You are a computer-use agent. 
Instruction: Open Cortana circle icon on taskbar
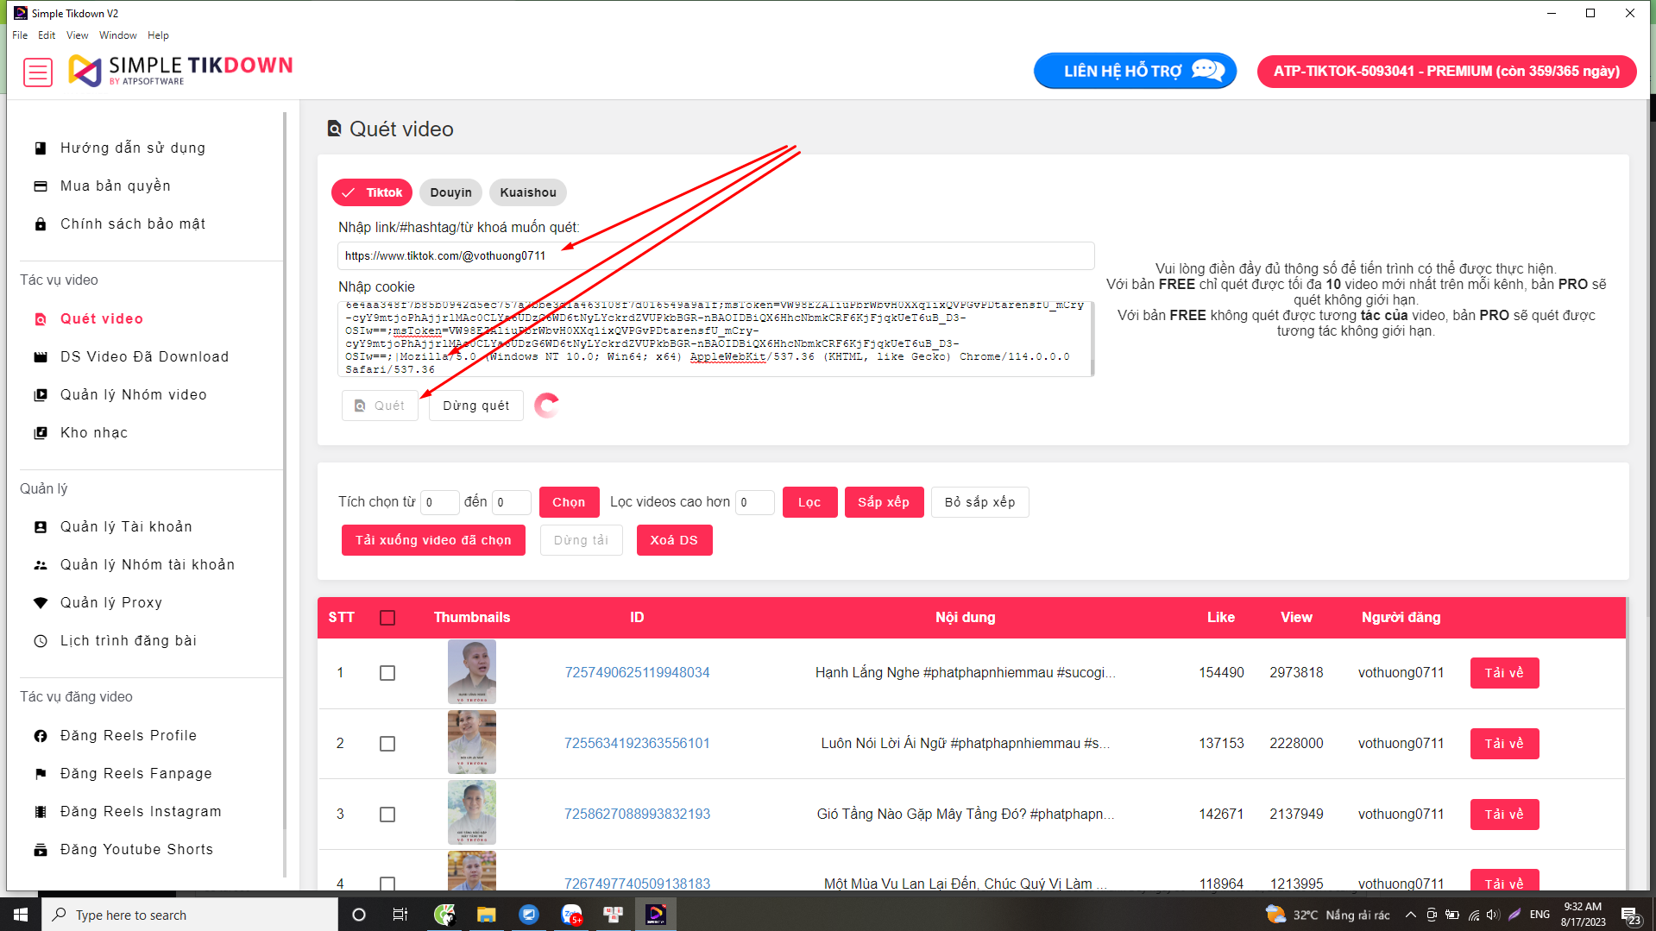(x=359, y=915)
